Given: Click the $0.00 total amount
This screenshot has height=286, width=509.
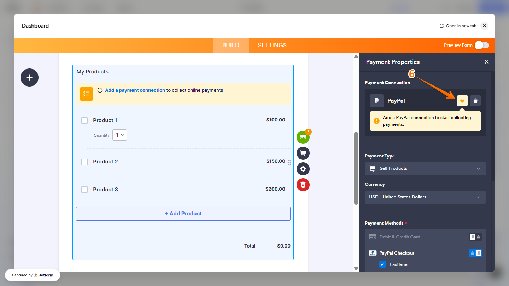Looking at the screenshot, I should click(284, 246).
